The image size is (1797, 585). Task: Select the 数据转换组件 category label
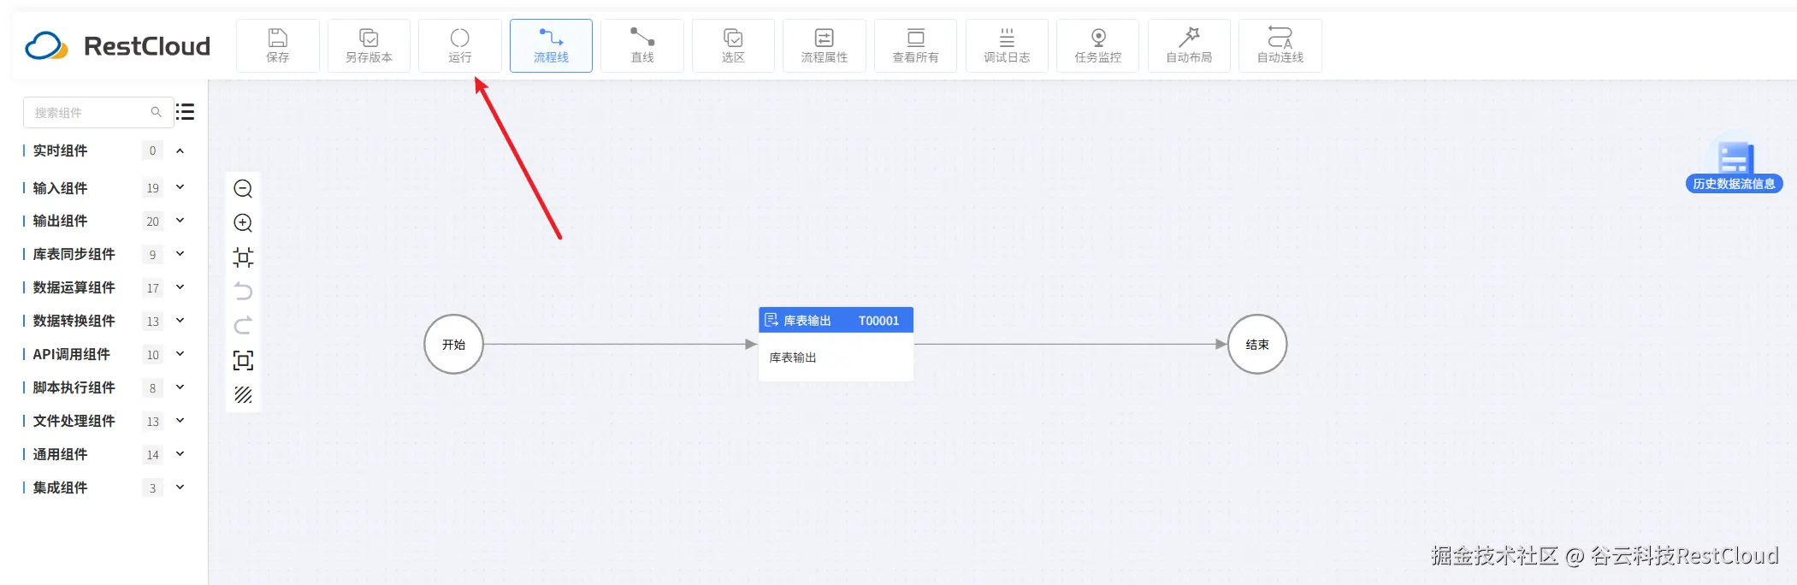coord(74,321)
